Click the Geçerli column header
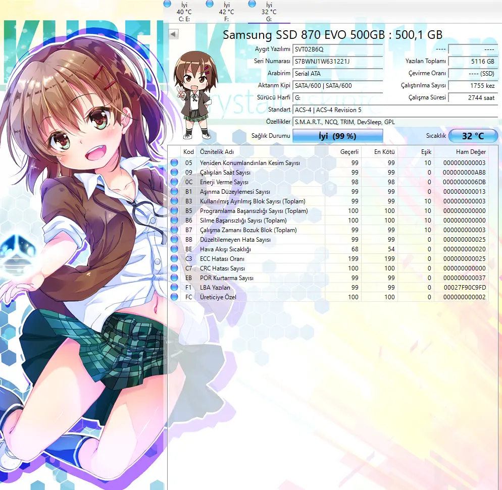Image resolution: width=502 pixels, height=490 pixels. [343, 151]
